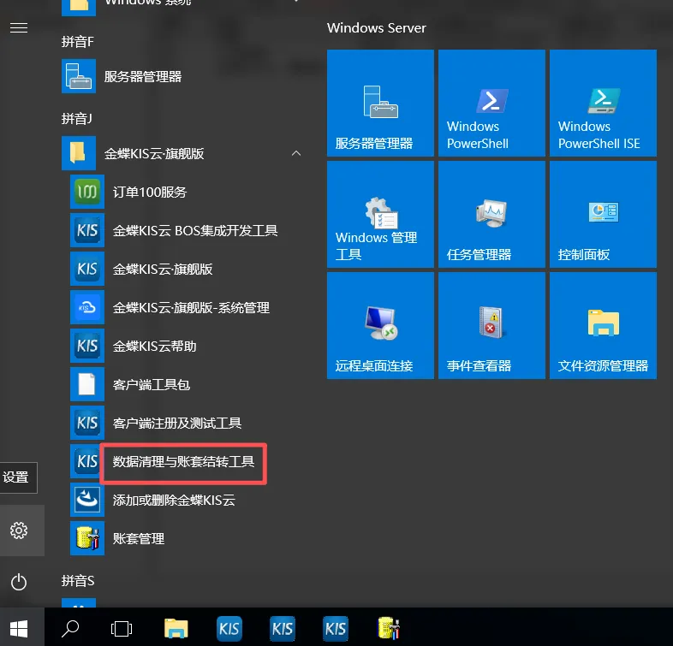Collapse the 金蝶KIS云·旗舰版 folder chevron
Image resolution: width=673 pixels, height=646 pixels.
click(x=295, y=153)
